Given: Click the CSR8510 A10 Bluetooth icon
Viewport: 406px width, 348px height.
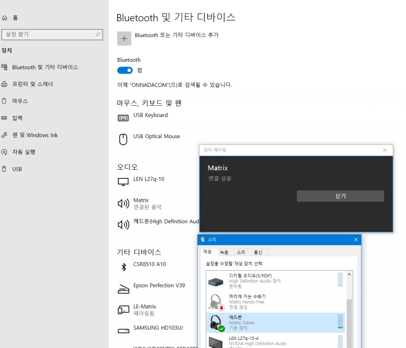Looking at the screenshot, I should point(123,267).
